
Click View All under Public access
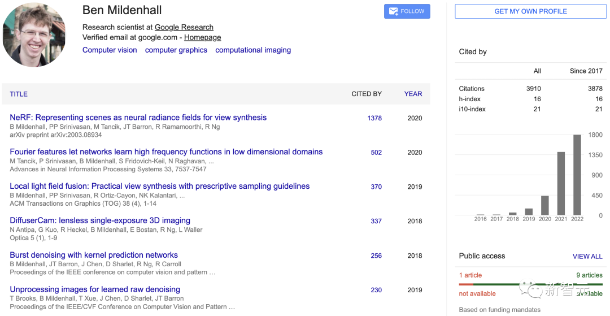click(587, 256)
